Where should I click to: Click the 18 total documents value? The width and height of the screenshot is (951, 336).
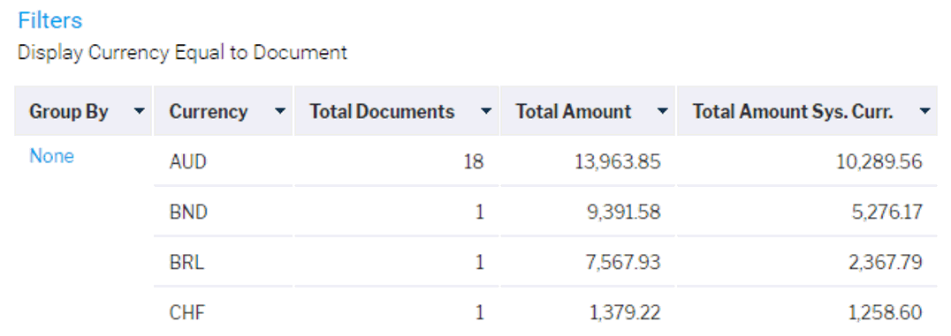click(x=473, y=161)
